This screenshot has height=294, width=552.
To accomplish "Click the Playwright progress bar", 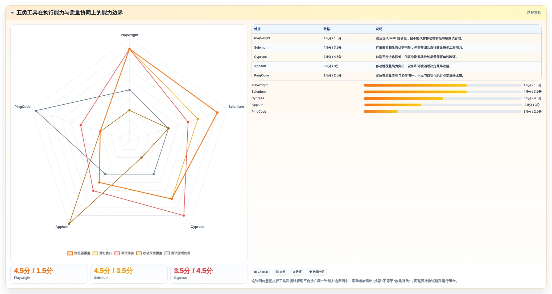I will pyautogui.click(x=442, y=85).
